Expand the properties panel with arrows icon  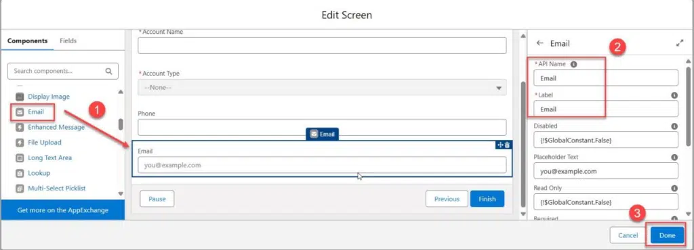(x=680, y=43)
